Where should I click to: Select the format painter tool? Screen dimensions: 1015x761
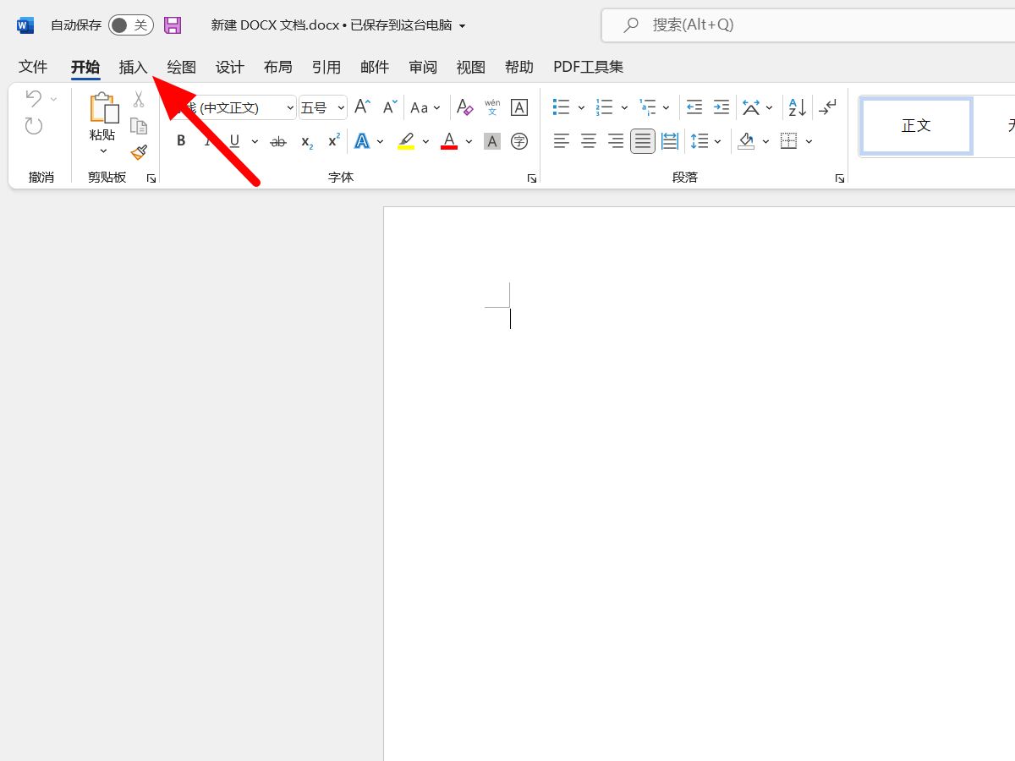[139, 152]
